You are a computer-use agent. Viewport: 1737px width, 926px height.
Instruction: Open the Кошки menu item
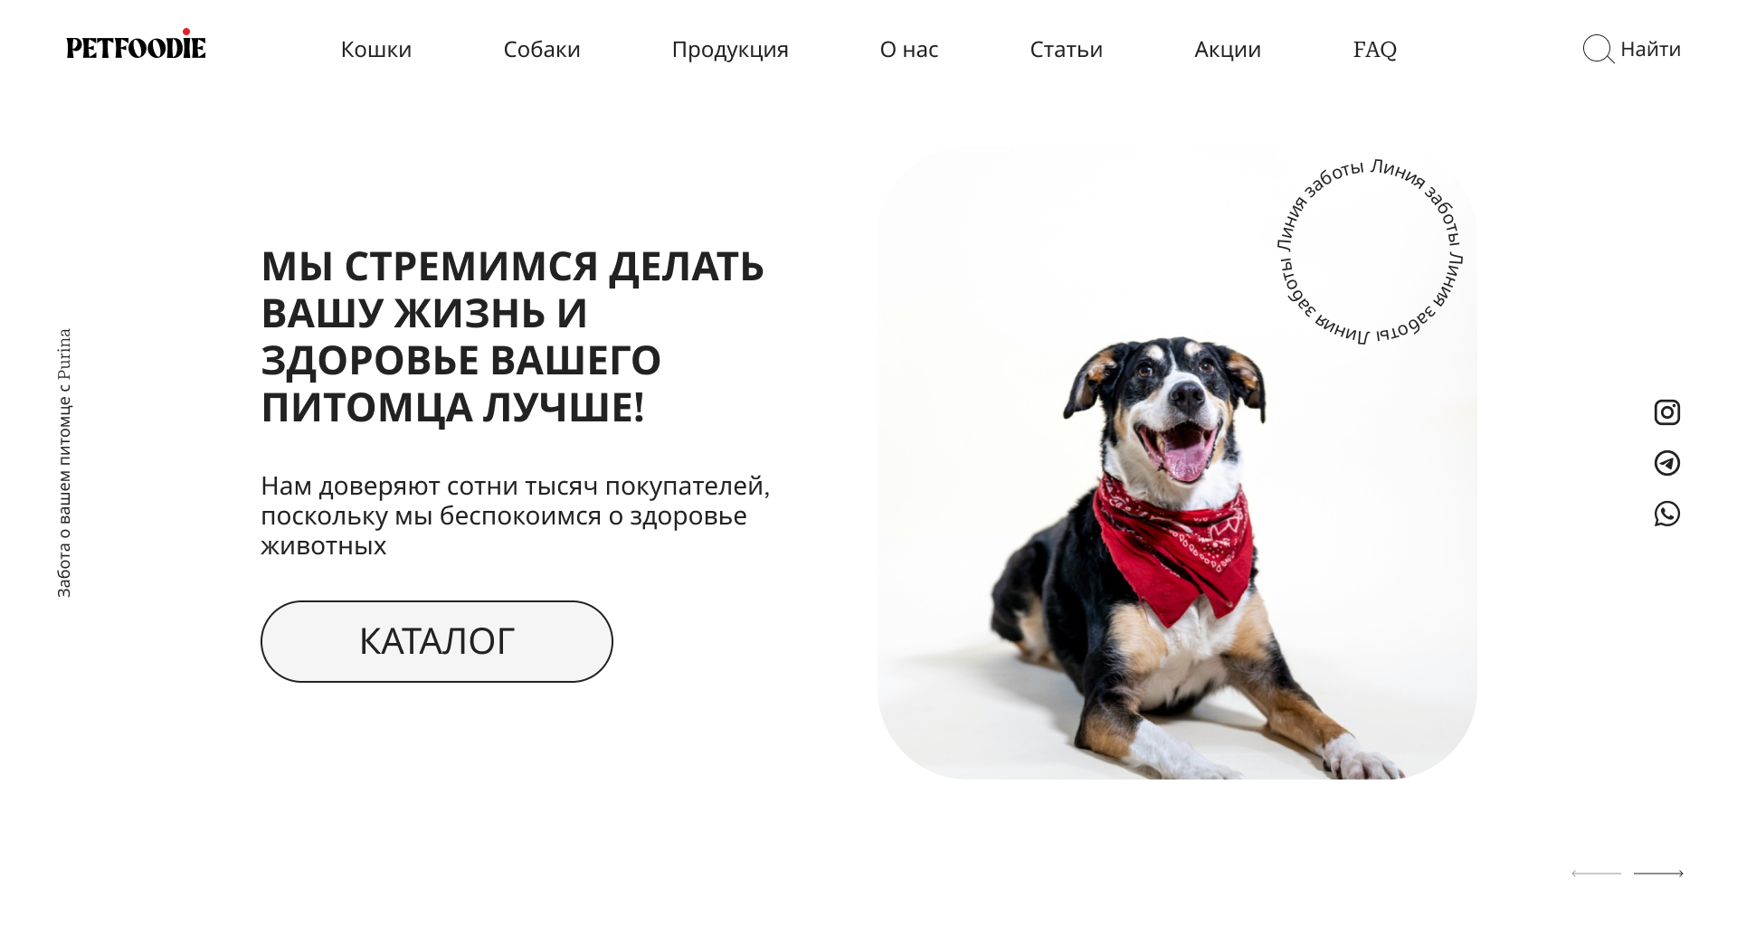click(376, 49)
